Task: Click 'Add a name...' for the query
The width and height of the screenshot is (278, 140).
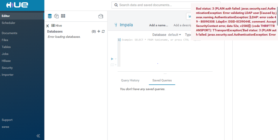Action: [159, 25]
